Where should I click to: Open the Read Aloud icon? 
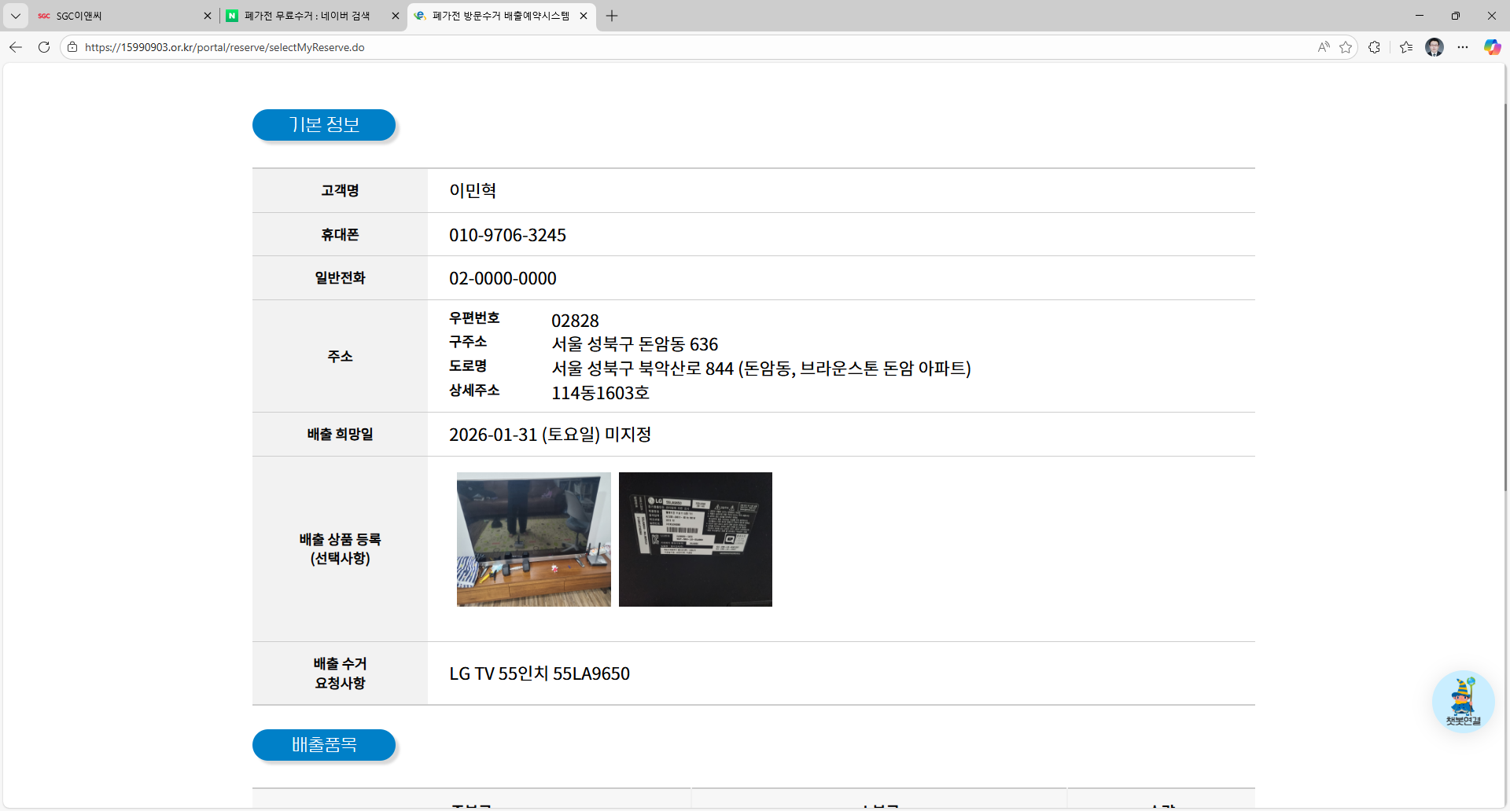tap(1324, 47)
